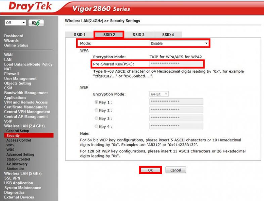
Task: Click the WEP section heading
Action: click(84, 87)
